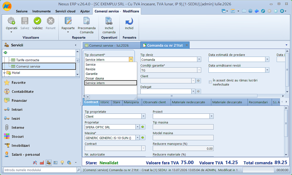Image resolution: width=292 pixels, height=175 pixels.
Task: Toggle Tip document dropdown arrow
Action: 131,59
